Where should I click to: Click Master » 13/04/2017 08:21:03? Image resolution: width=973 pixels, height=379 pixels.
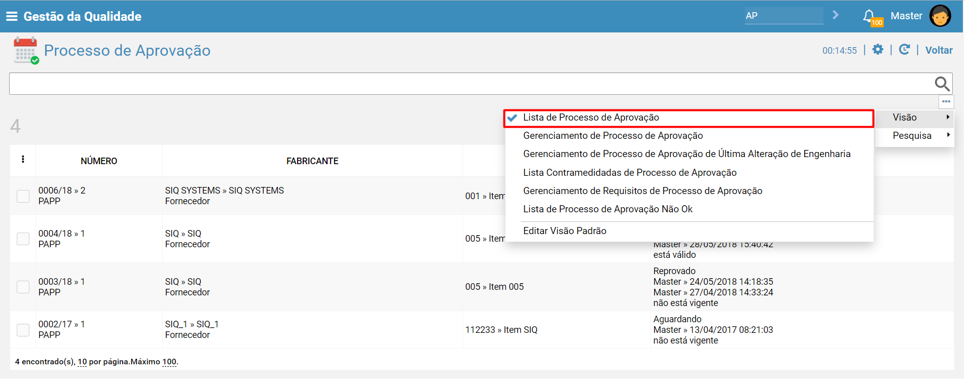[713, 330]
